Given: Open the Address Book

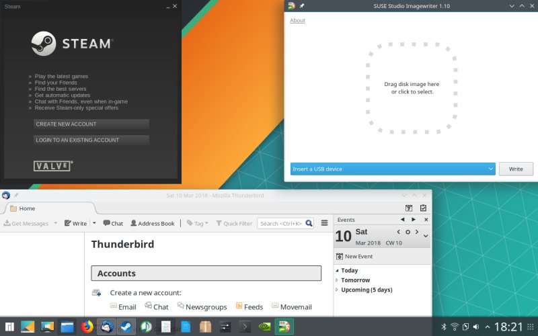Looking at the screenshot, I should 152,223.
